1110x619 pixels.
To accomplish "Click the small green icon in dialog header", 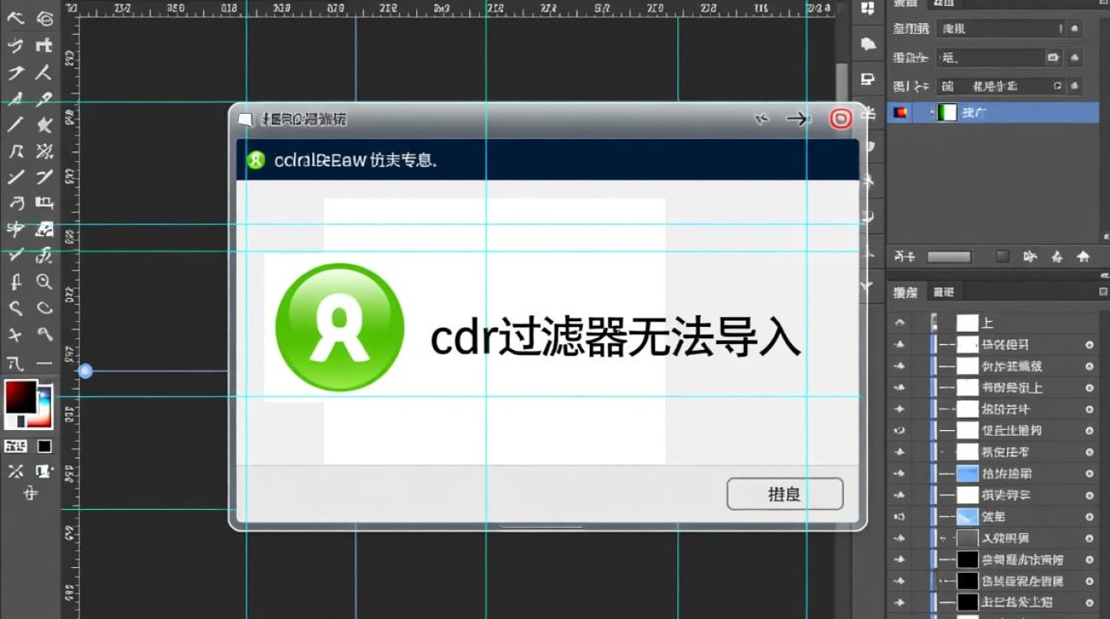I will coord(256,160).
